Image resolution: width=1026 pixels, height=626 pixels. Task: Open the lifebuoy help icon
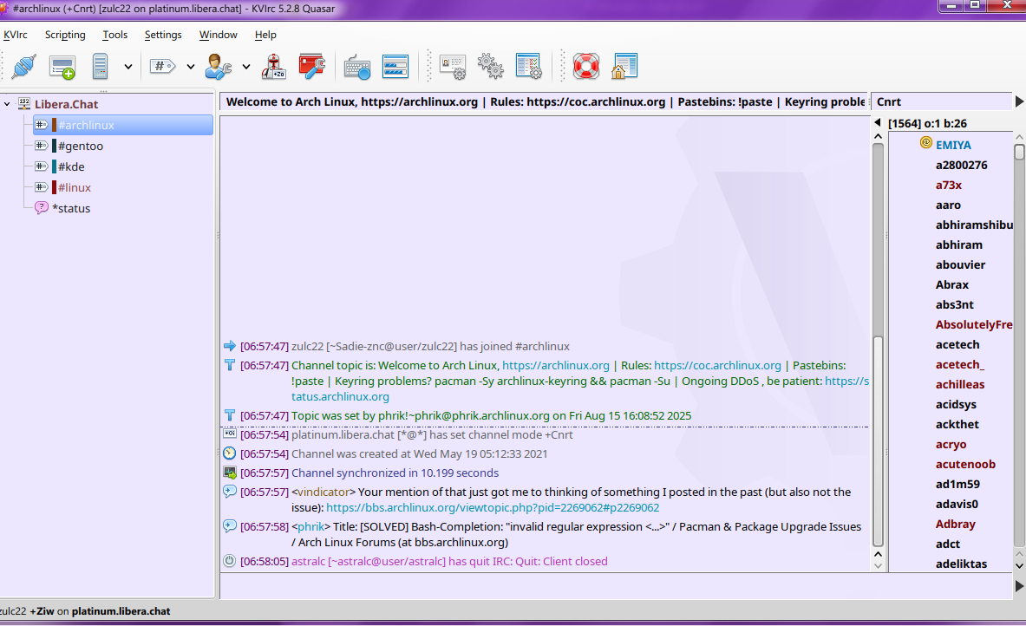click(x=586, y=66)
